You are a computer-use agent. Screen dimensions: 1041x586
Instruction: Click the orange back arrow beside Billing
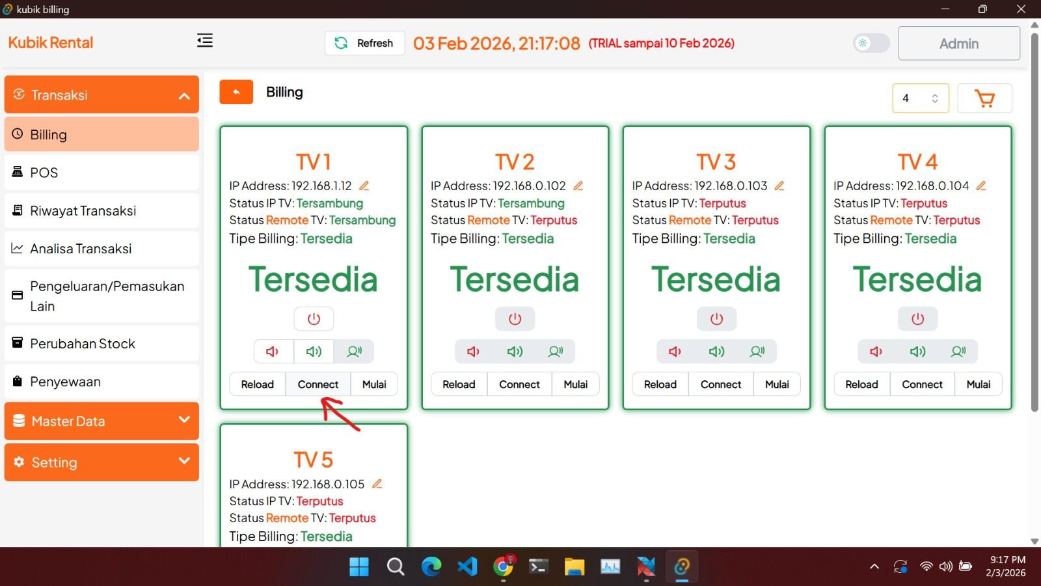(236, 92)
